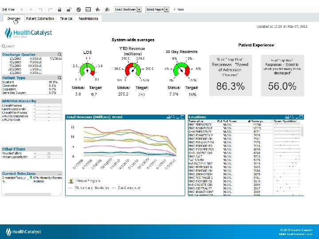Click the Health Catalyst logo at top
319x239 pixels.
click(28, 33)
